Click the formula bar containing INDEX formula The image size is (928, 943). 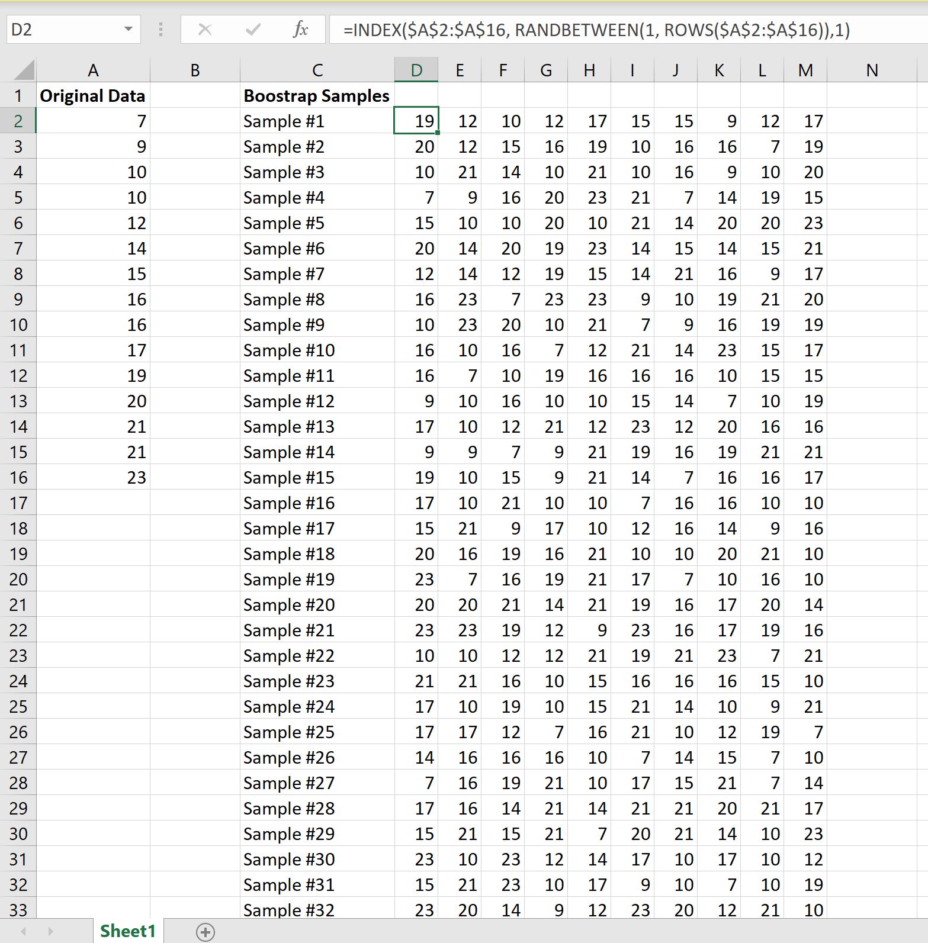[x=628, y=29]
